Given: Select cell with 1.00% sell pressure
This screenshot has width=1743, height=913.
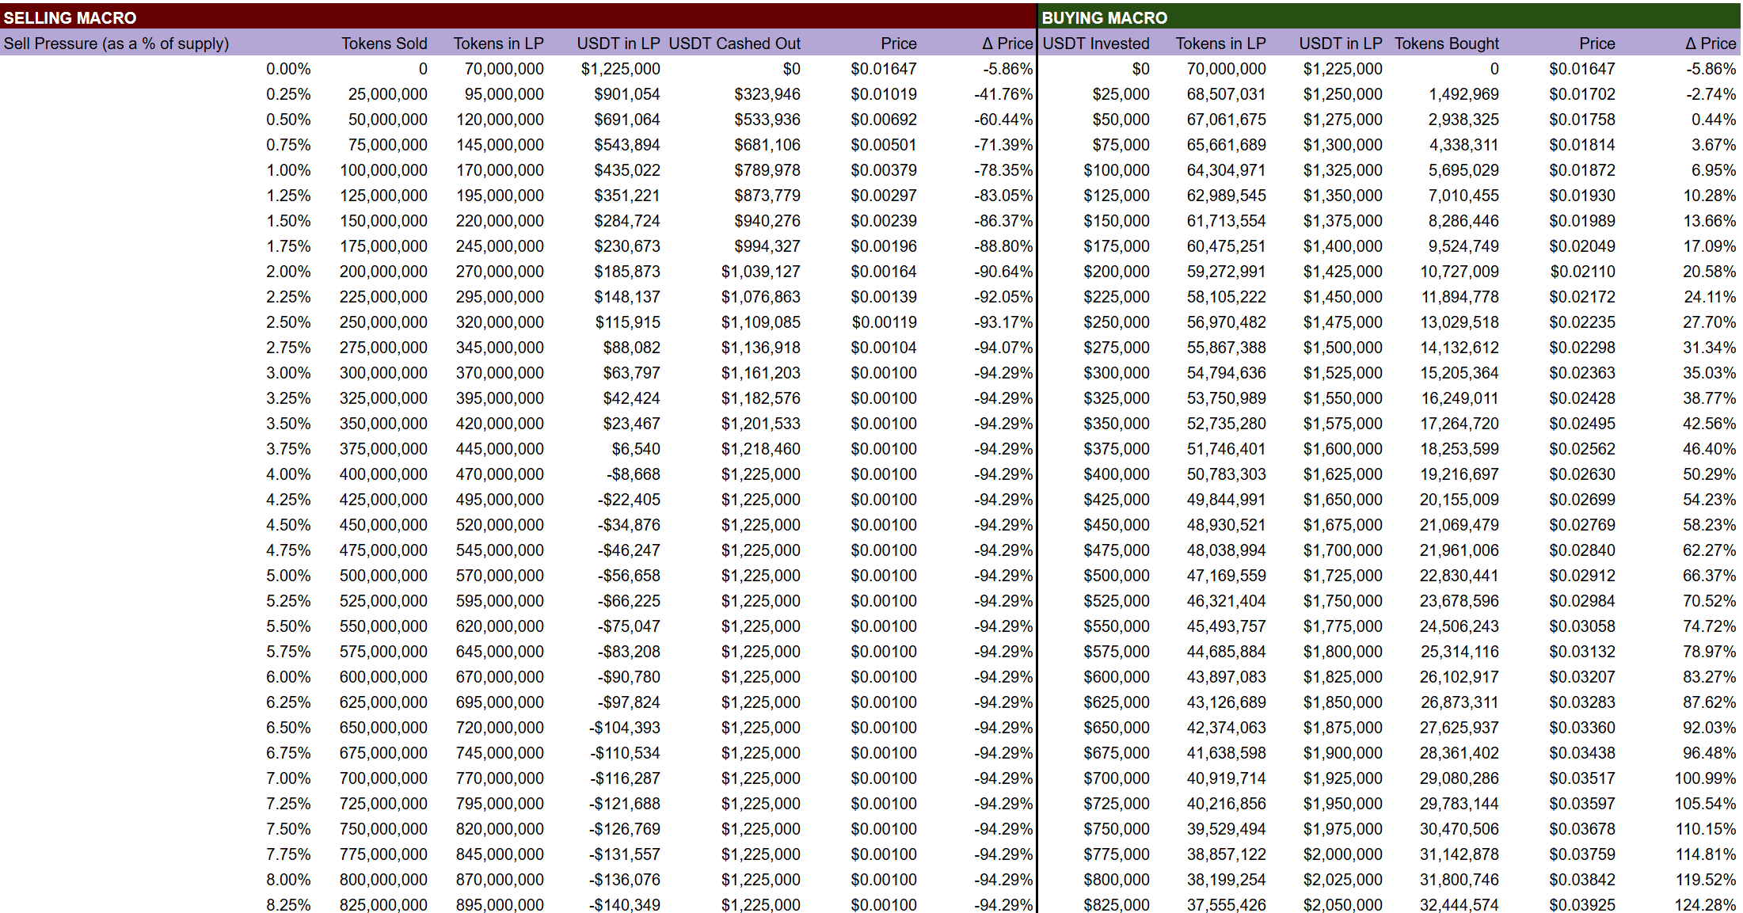Looking at the screenshot, I should (288, 170).
